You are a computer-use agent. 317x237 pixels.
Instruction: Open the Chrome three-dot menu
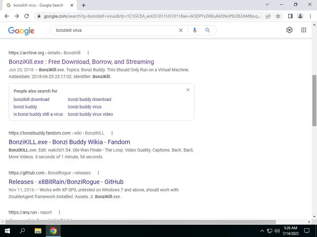click(310, 16)
